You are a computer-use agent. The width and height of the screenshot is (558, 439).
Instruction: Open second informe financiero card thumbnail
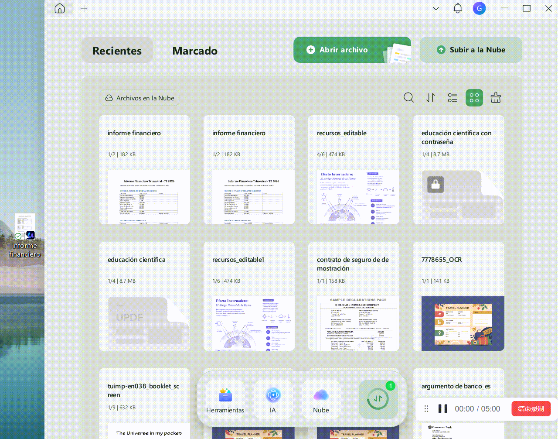(x=253, y=197)
